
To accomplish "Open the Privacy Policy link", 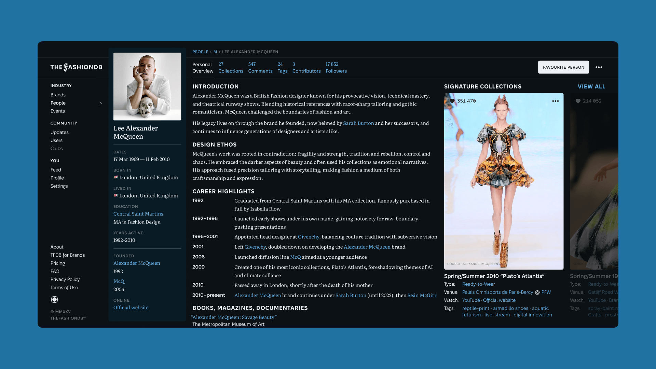I will (65, 279).
